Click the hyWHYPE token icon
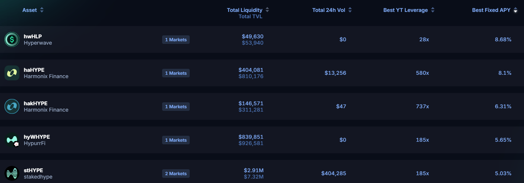This screenshot has width=524, height=183. click(12, 140)
